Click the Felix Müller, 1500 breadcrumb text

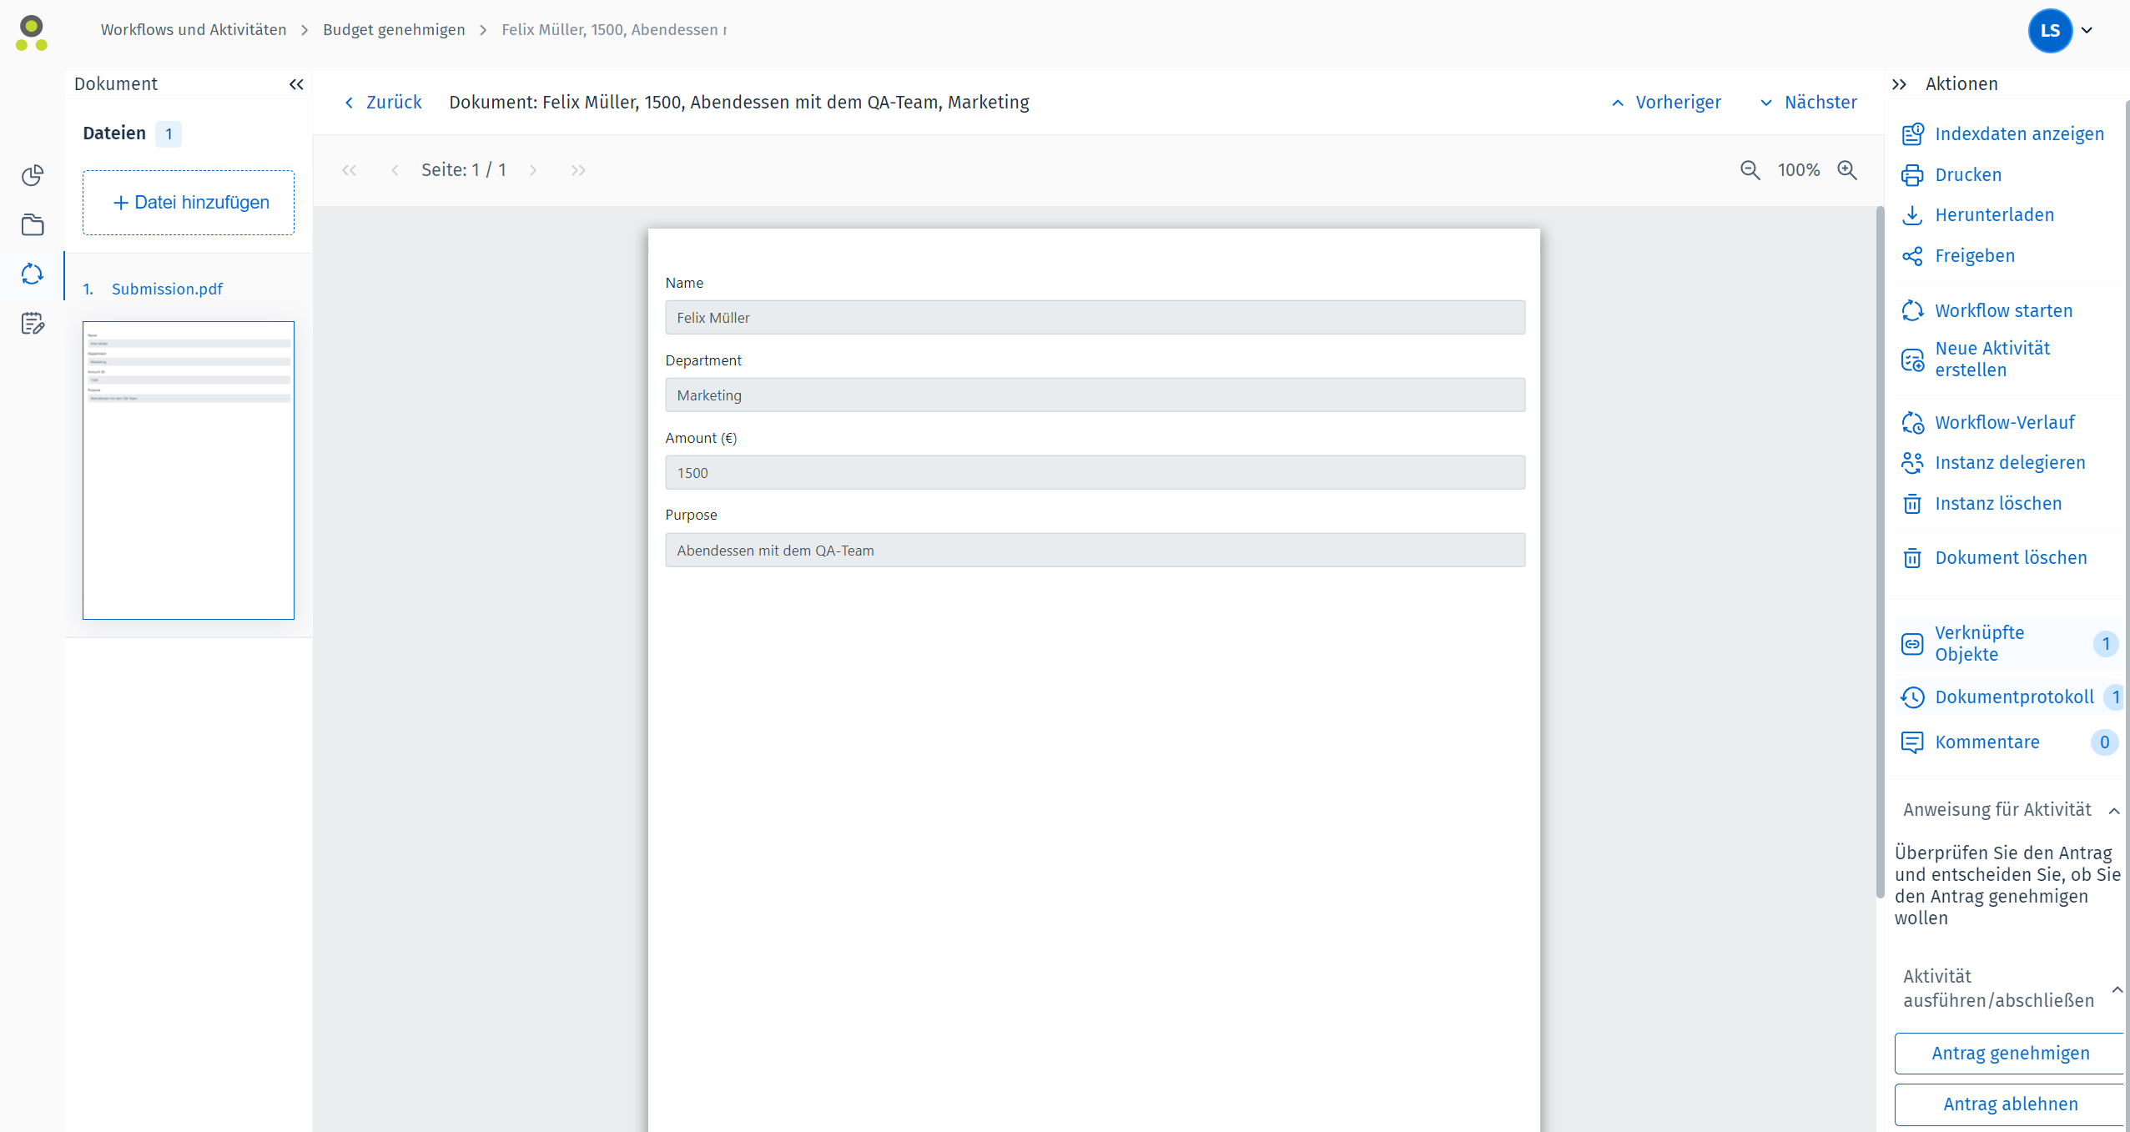click(614, 30)
